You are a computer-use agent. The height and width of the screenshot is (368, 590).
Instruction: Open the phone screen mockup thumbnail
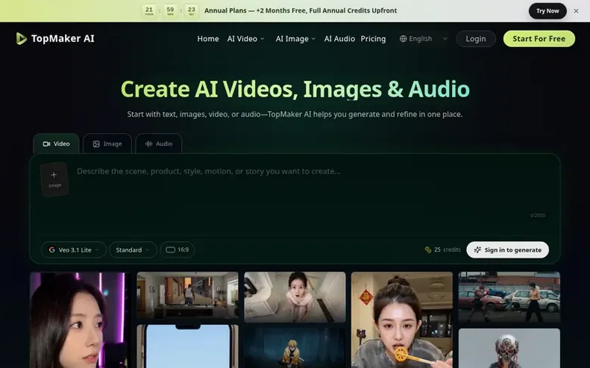pos(187,346)
